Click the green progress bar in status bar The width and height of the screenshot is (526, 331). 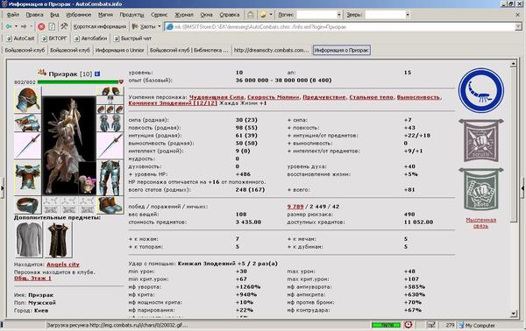pyautogui.click(x=386, y=325)
